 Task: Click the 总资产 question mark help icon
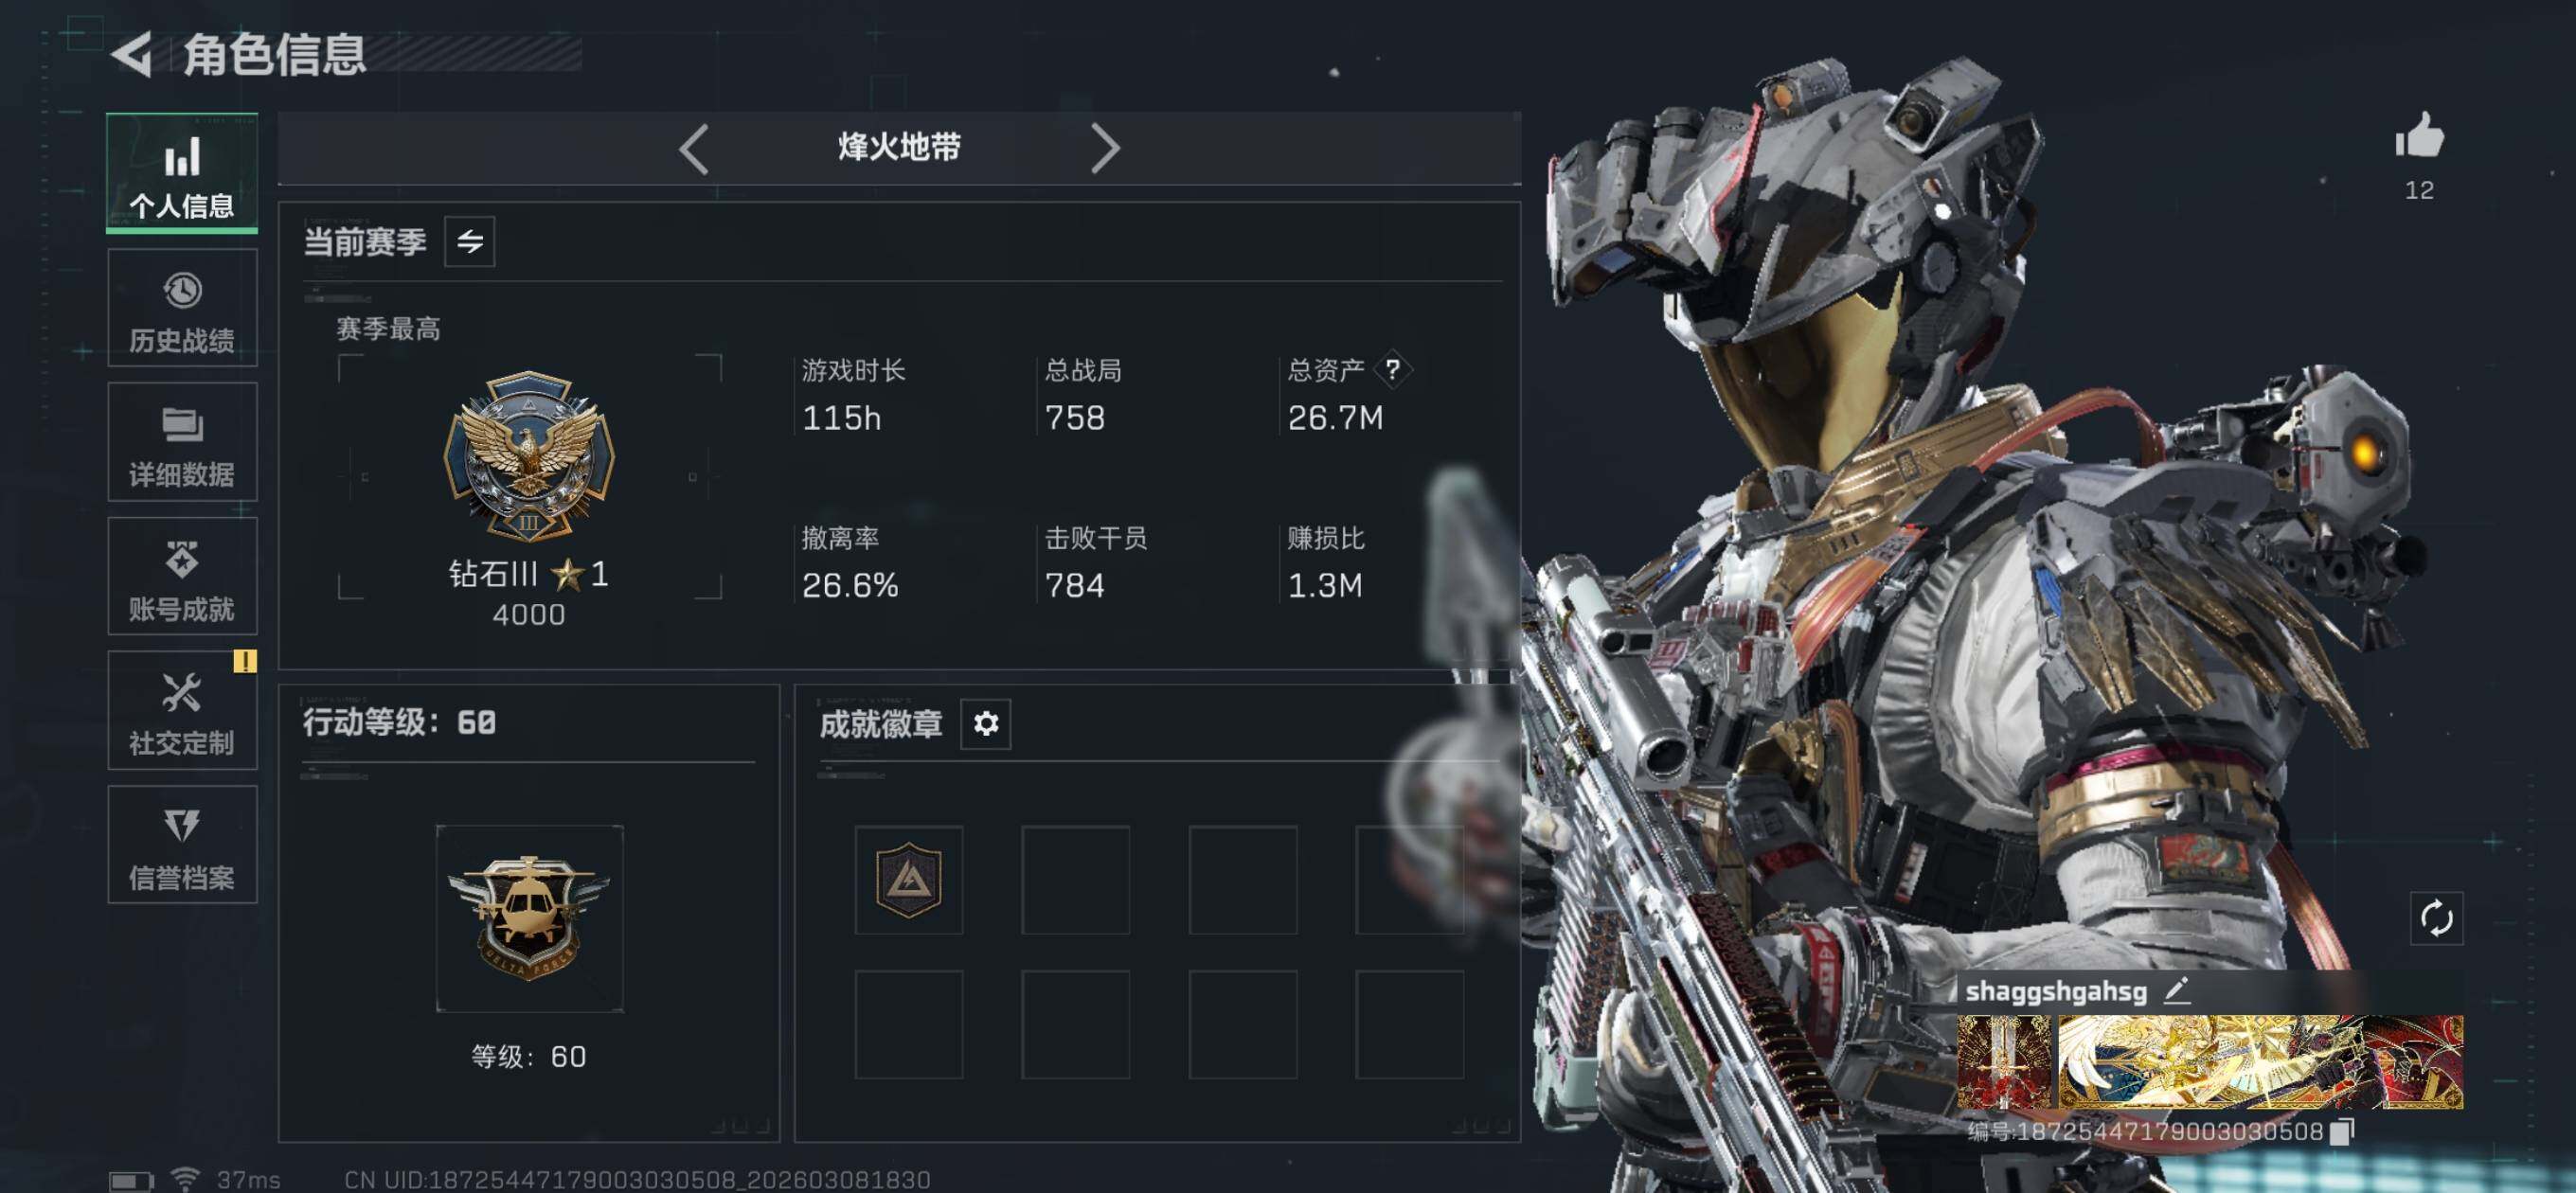point(1392,369)
